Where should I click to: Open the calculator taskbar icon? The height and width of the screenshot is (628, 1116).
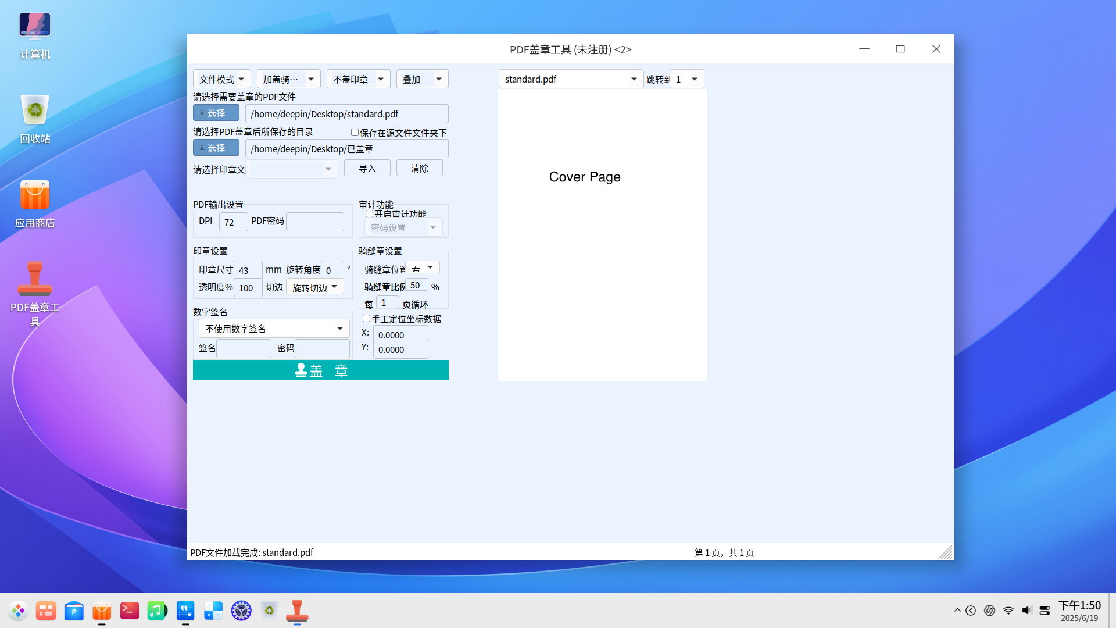[213, 611]
